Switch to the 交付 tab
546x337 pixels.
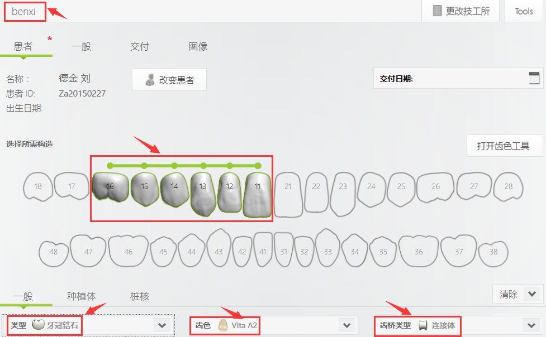[139, 46]
